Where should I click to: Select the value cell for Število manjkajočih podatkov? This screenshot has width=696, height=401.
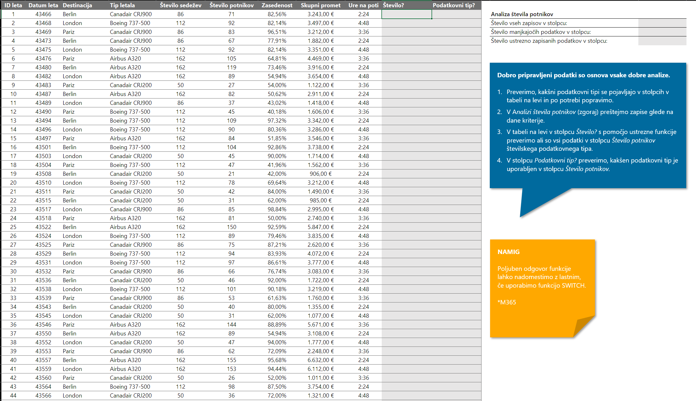[662, 32]
